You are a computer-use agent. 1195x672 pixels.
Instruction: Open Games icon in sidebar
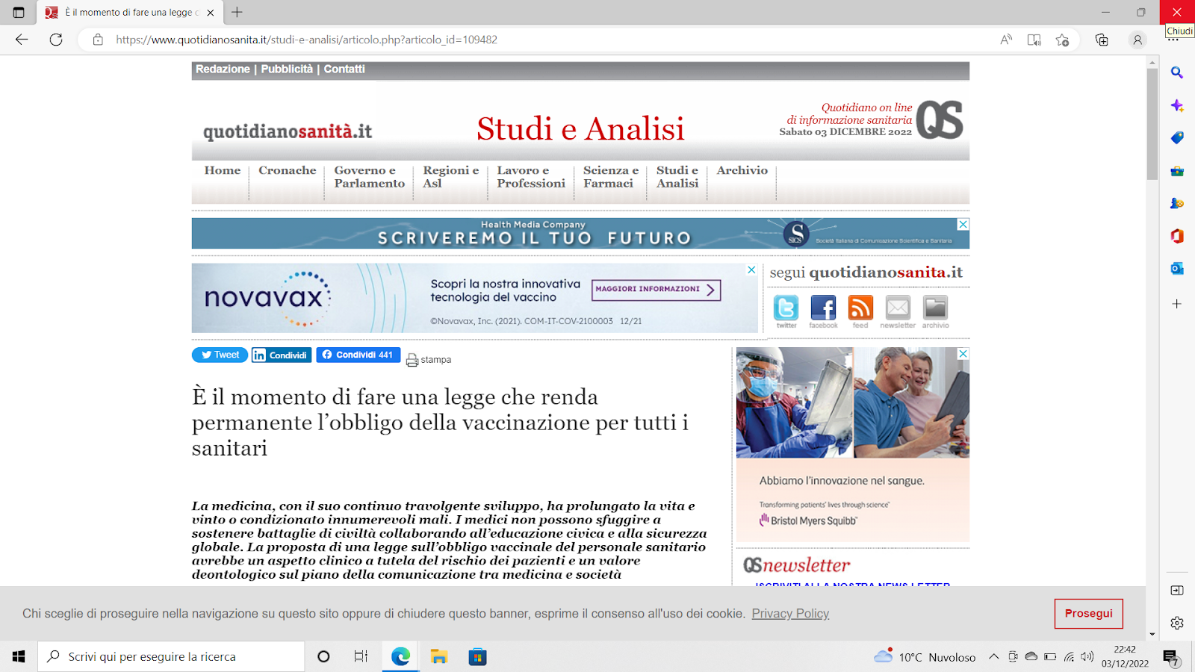(x=1177, y=203)
